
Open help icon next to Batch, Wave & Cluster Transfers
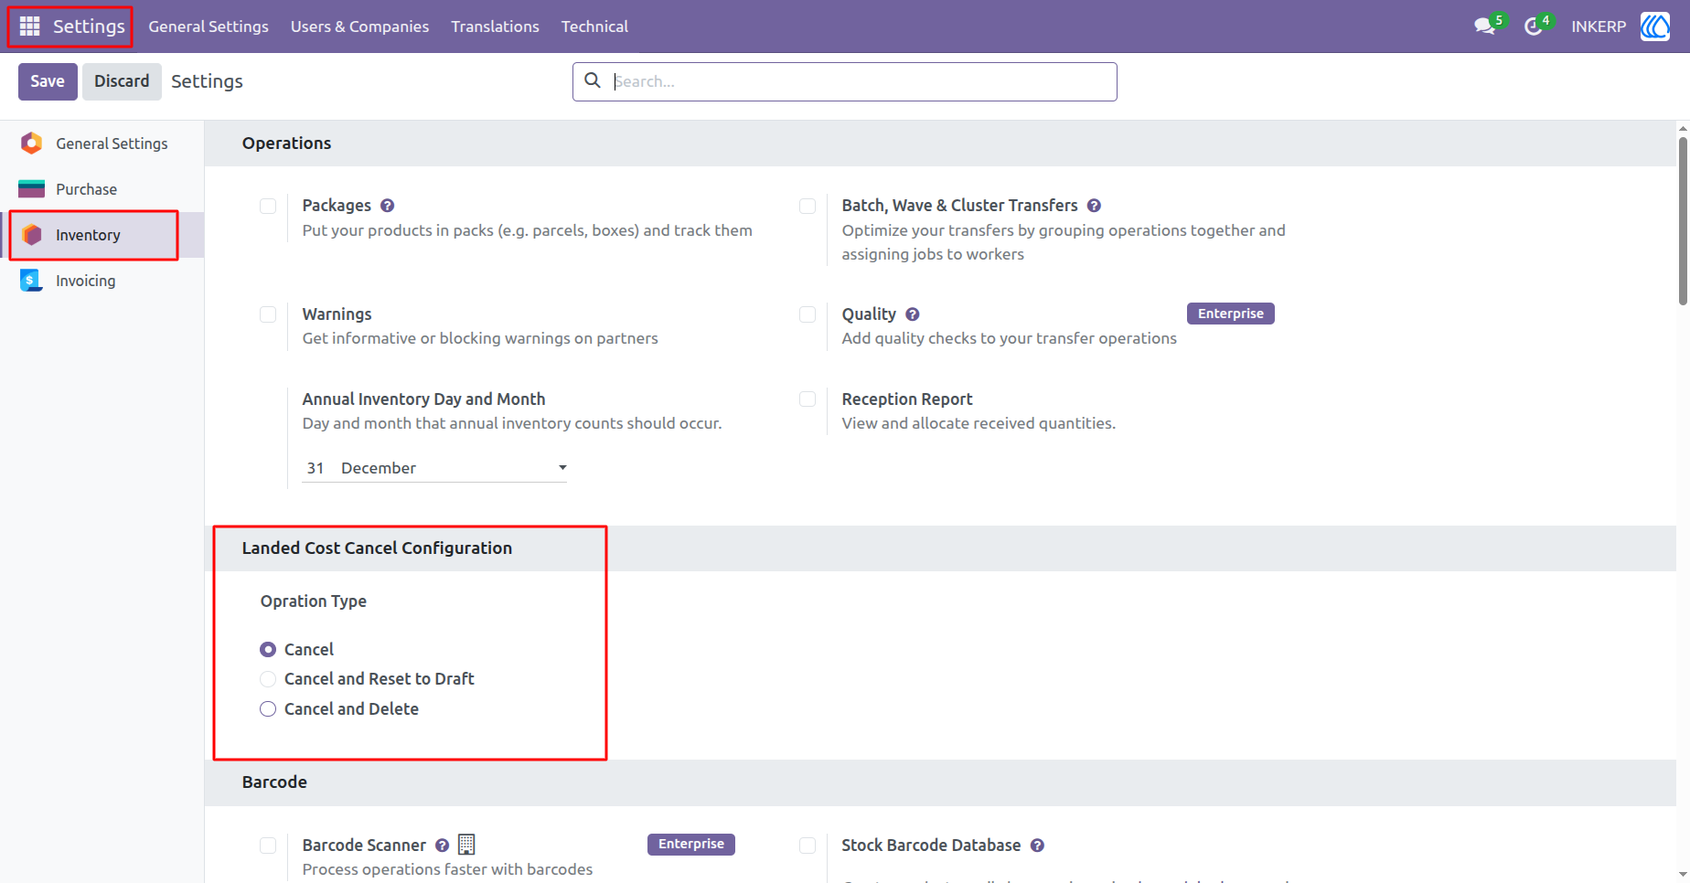click(x=1094, y=206)
